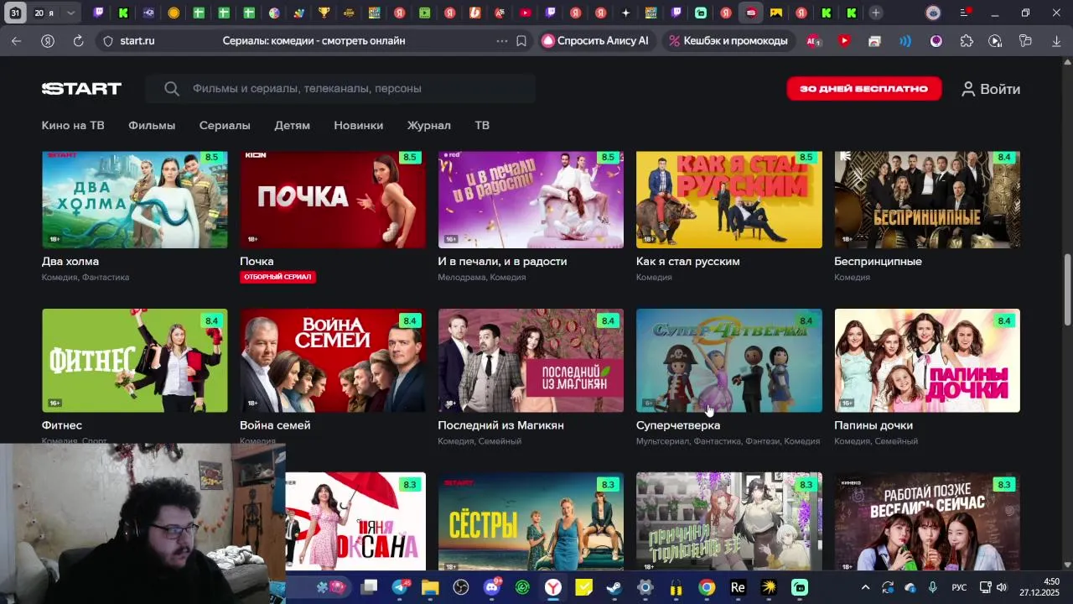Image resolution: width=1073 pixels, height=604 pixels.
Task: Click the START logo
Action: (81, 89)
